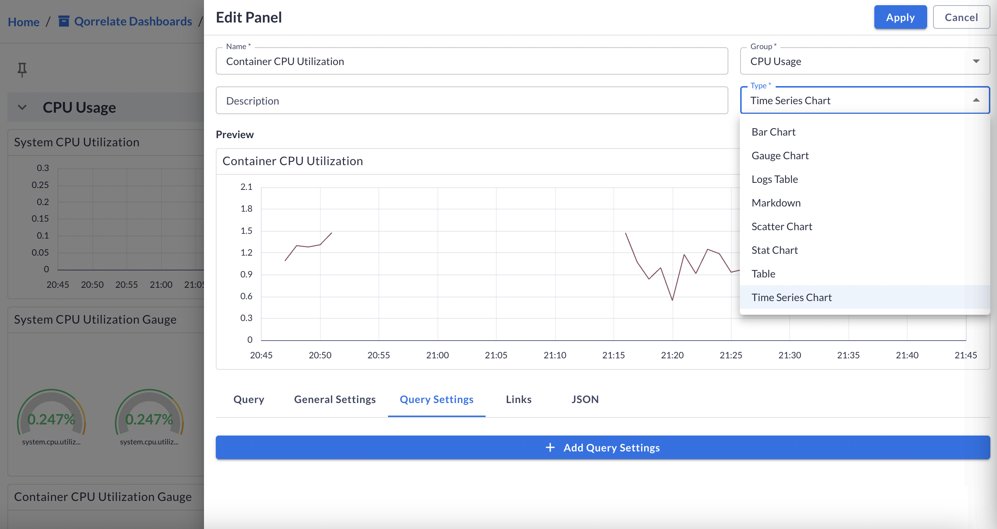
Task: Switch to the JSON tab
Action: [585, 399]
